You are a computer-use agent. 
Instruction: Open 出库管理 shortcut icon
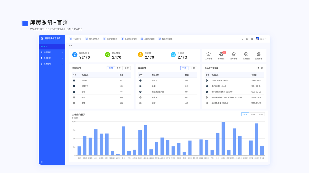point(233,54)
